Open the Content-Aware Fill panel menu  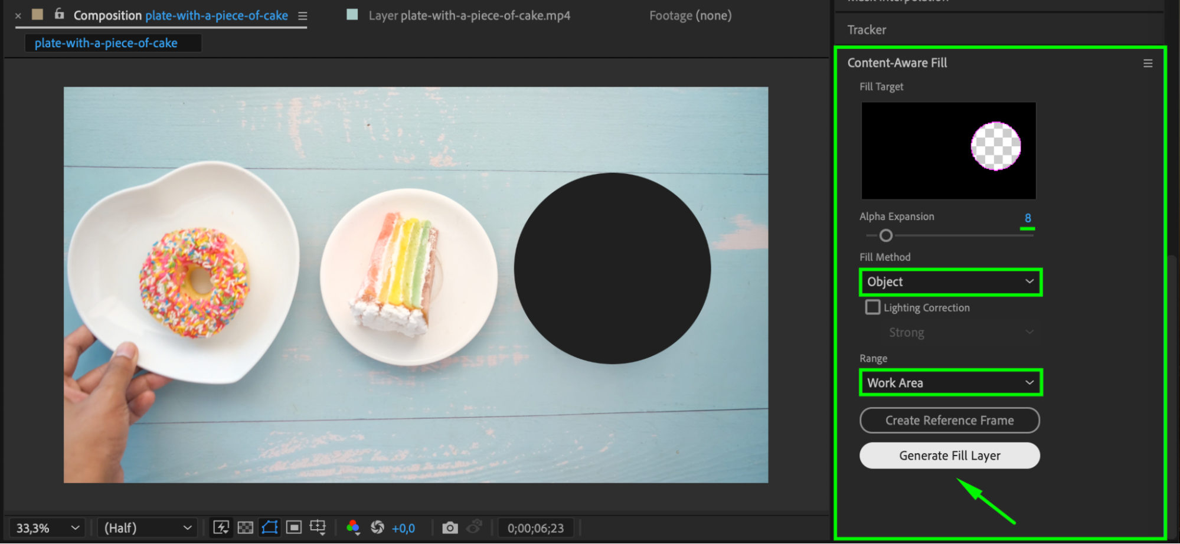tap(1148, 63)
